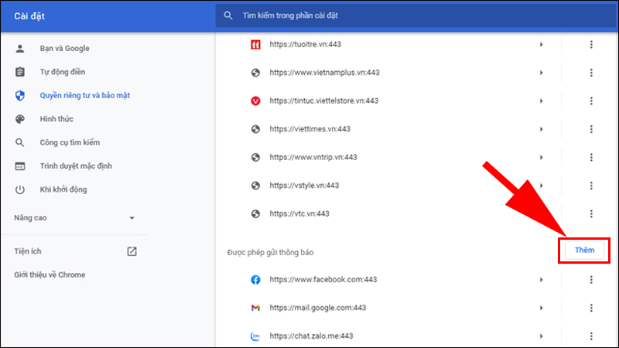Expand site details arrow for viettimes.vn
This screenshot has width=619, height=348.
(541, 129)
